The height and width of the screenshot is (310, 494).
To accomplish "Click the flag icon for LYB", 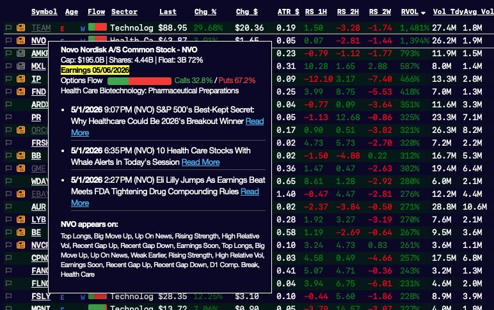I will click(8, 219).
